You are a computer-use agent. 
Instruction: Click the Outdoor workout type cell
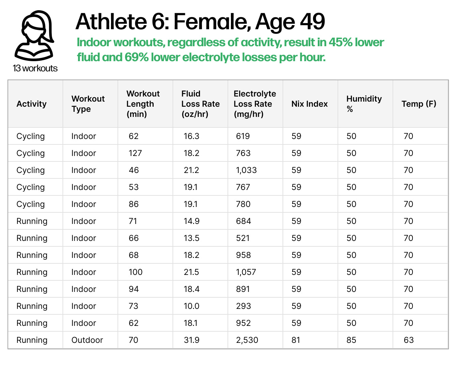click(x=87, y=340)
